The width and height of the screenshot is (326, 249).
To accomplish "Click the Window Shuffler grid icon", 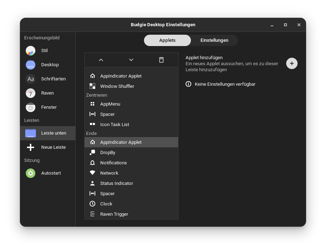I will (92, 86).
